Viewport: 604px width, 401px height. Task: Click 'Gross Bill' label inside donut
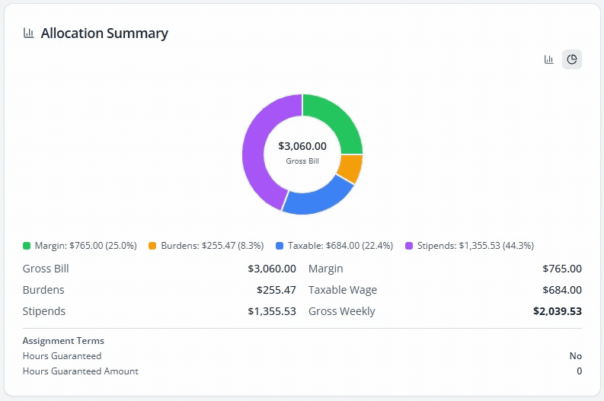pos(302,161)
